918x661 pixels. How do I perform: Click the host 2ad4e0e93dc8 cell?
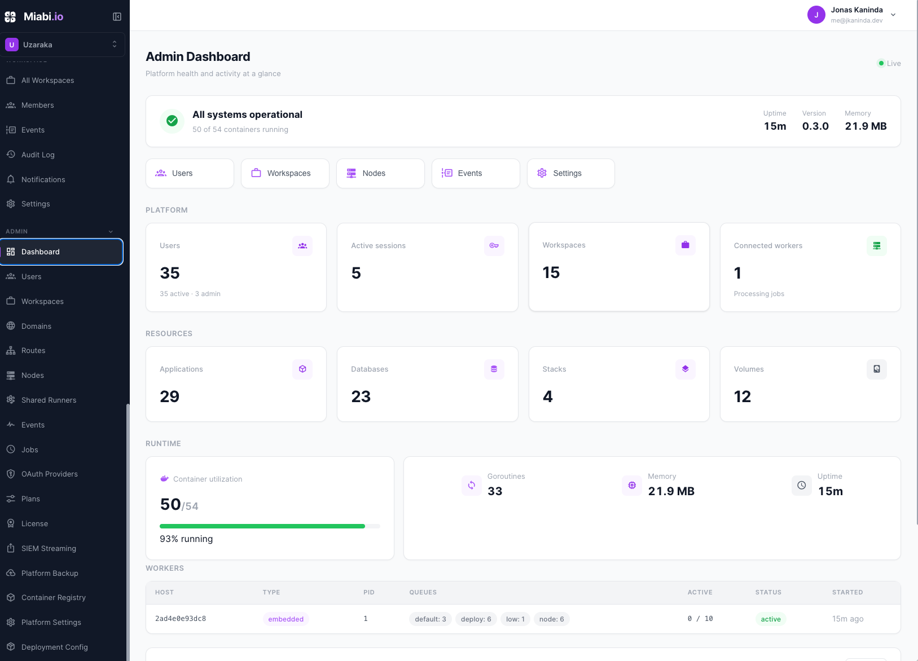pyautogui.click(x=181, y=619)
